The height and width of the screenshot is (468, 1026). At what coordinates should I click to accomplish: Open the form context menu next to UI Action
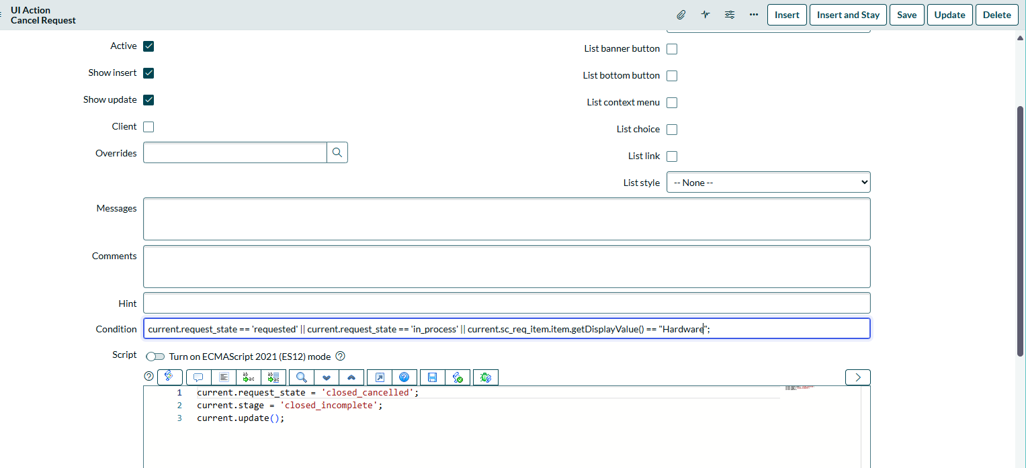coord(2,15)
